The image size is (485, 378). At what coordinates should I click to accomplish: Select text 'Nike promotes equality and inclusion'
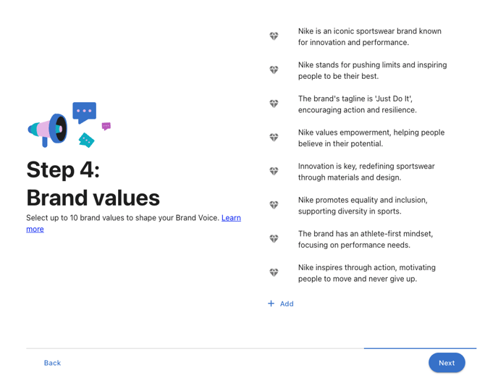(363, 206)
